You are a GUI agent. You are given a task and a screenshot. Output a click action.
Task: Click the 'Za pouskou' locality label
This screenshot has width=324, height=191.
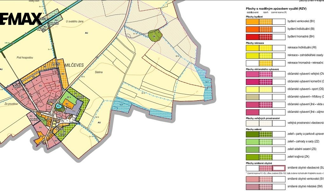(x=11, y=104)
